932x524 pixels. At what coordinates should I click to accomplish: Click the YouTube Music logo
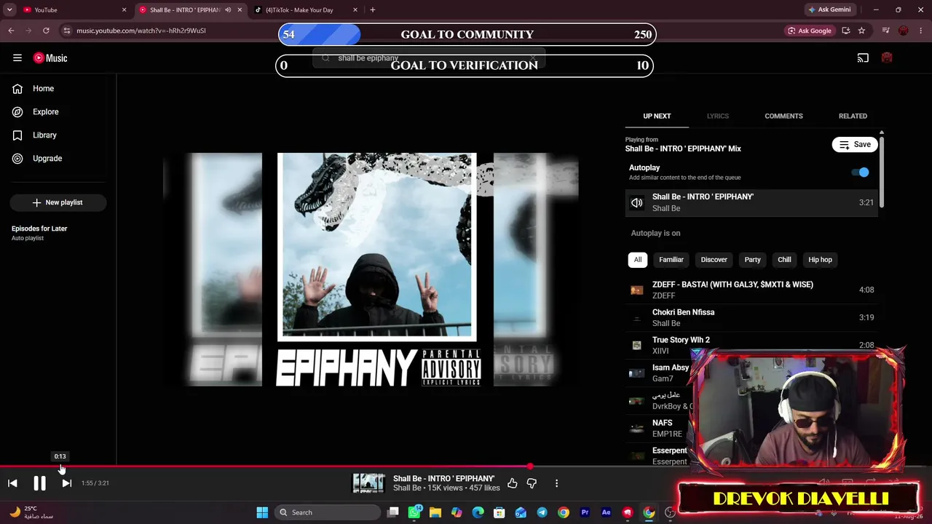coord(50,58)
